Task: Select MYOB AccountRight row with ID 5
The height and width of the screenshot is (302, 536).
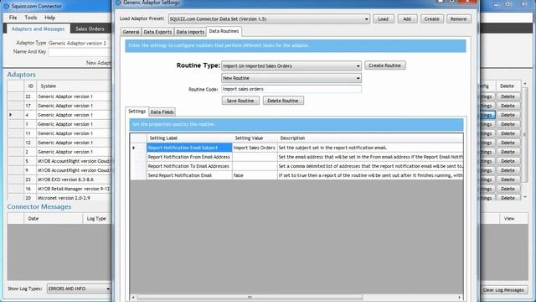Action: tap(59, 161)
